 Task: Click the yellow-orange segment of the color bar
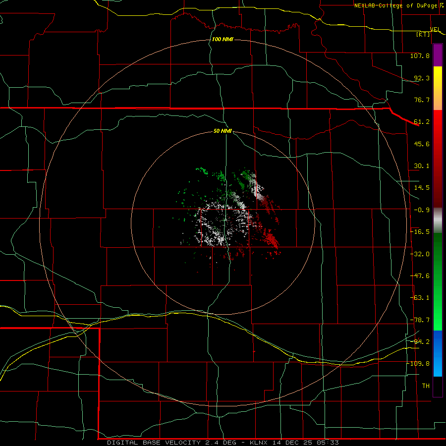click(x=438, y=88)
